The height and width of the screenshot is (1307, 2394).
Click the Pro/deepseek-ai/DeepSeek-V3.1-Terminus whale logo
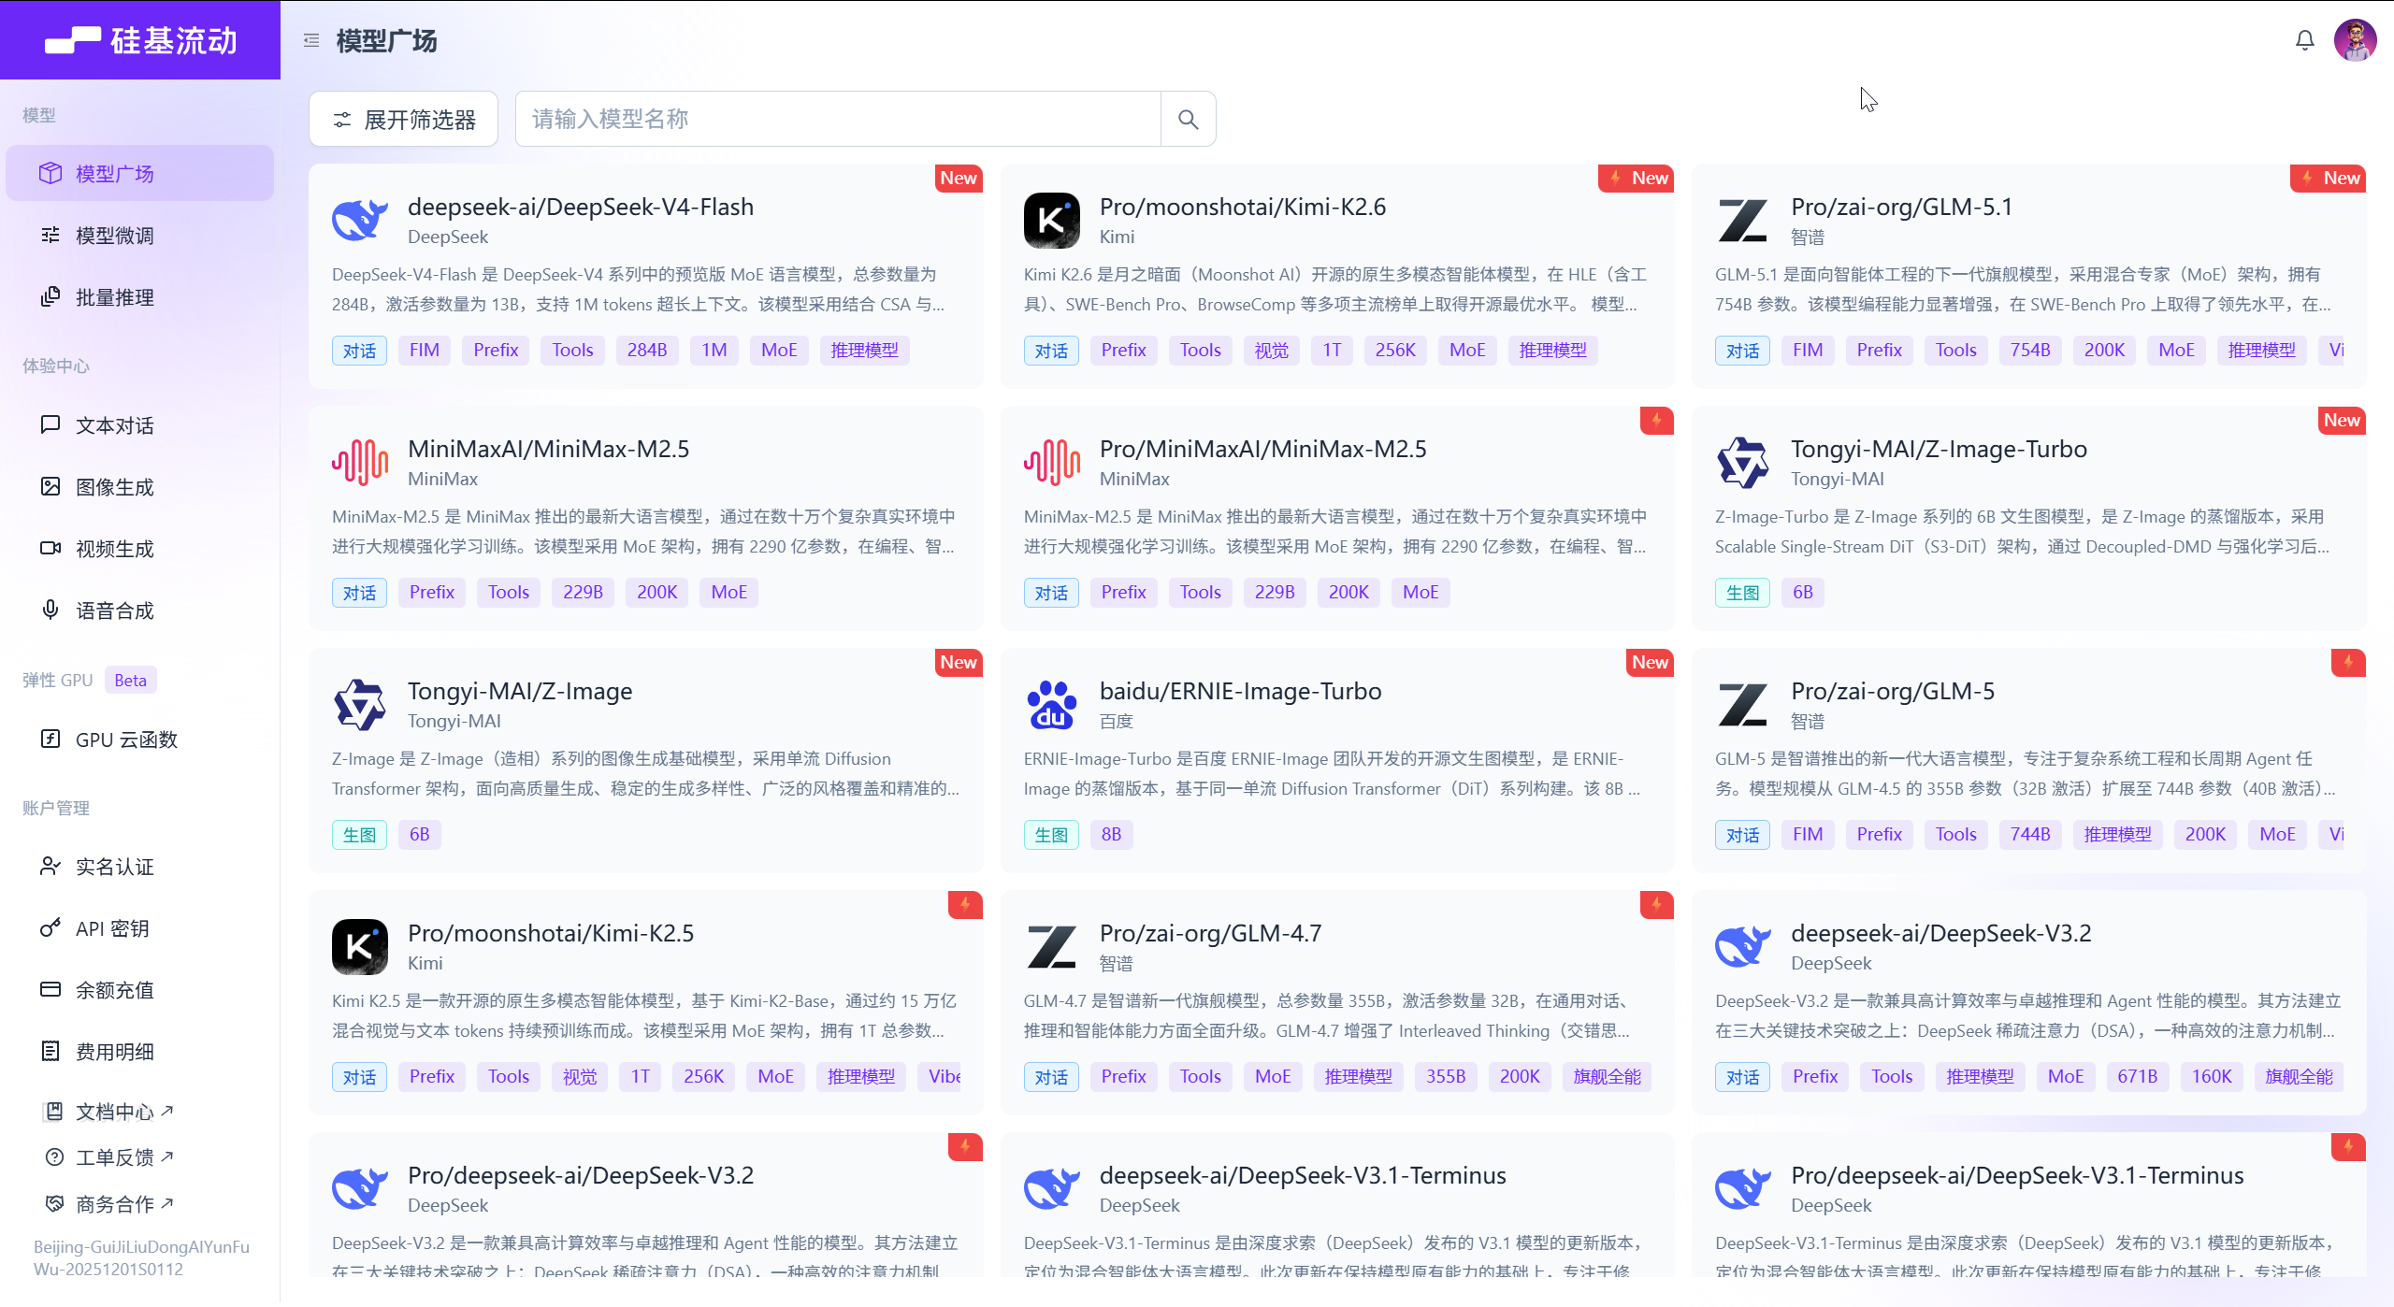tap(1743, 1189)
